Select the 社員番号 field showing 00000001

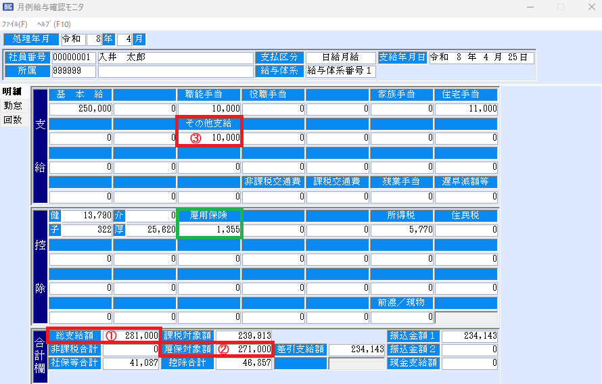click(73, 57)
